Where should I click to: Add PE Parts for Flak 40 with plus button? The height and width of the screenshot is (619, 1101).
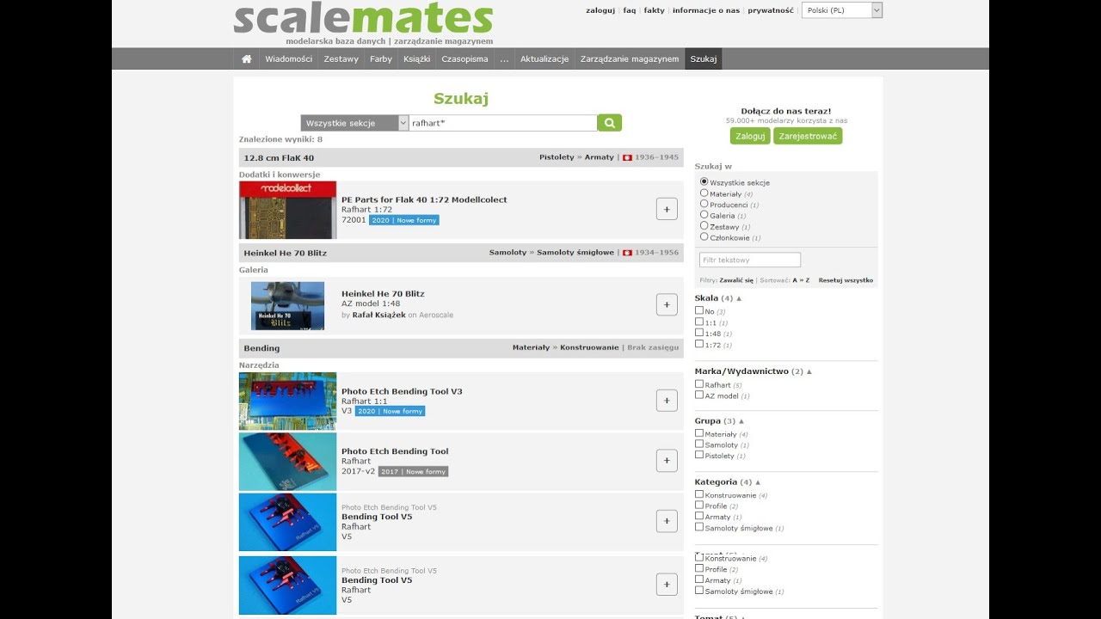[667, 209]
